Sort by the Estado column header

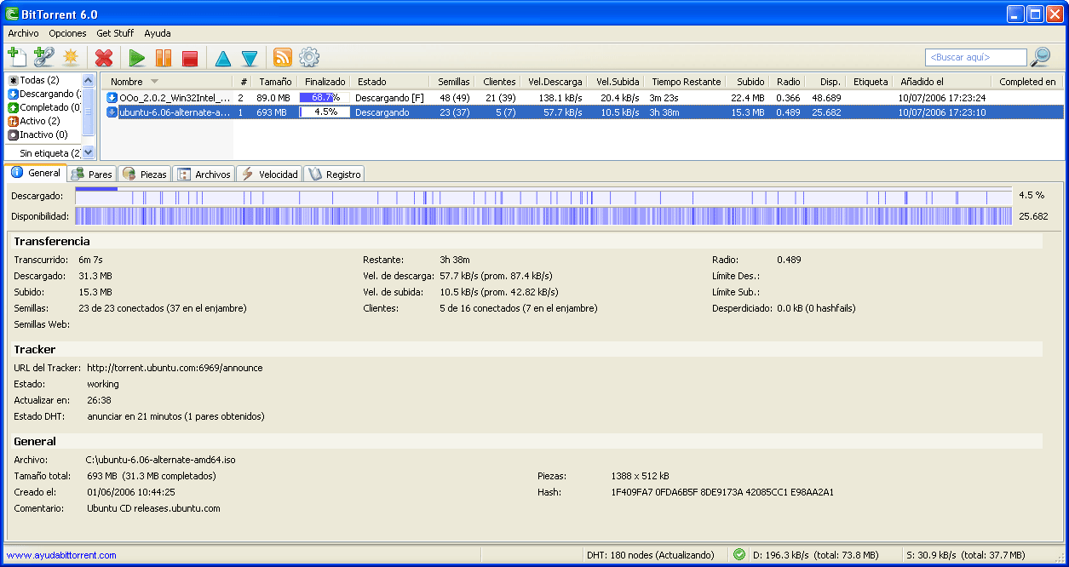[x=389, y=82]
